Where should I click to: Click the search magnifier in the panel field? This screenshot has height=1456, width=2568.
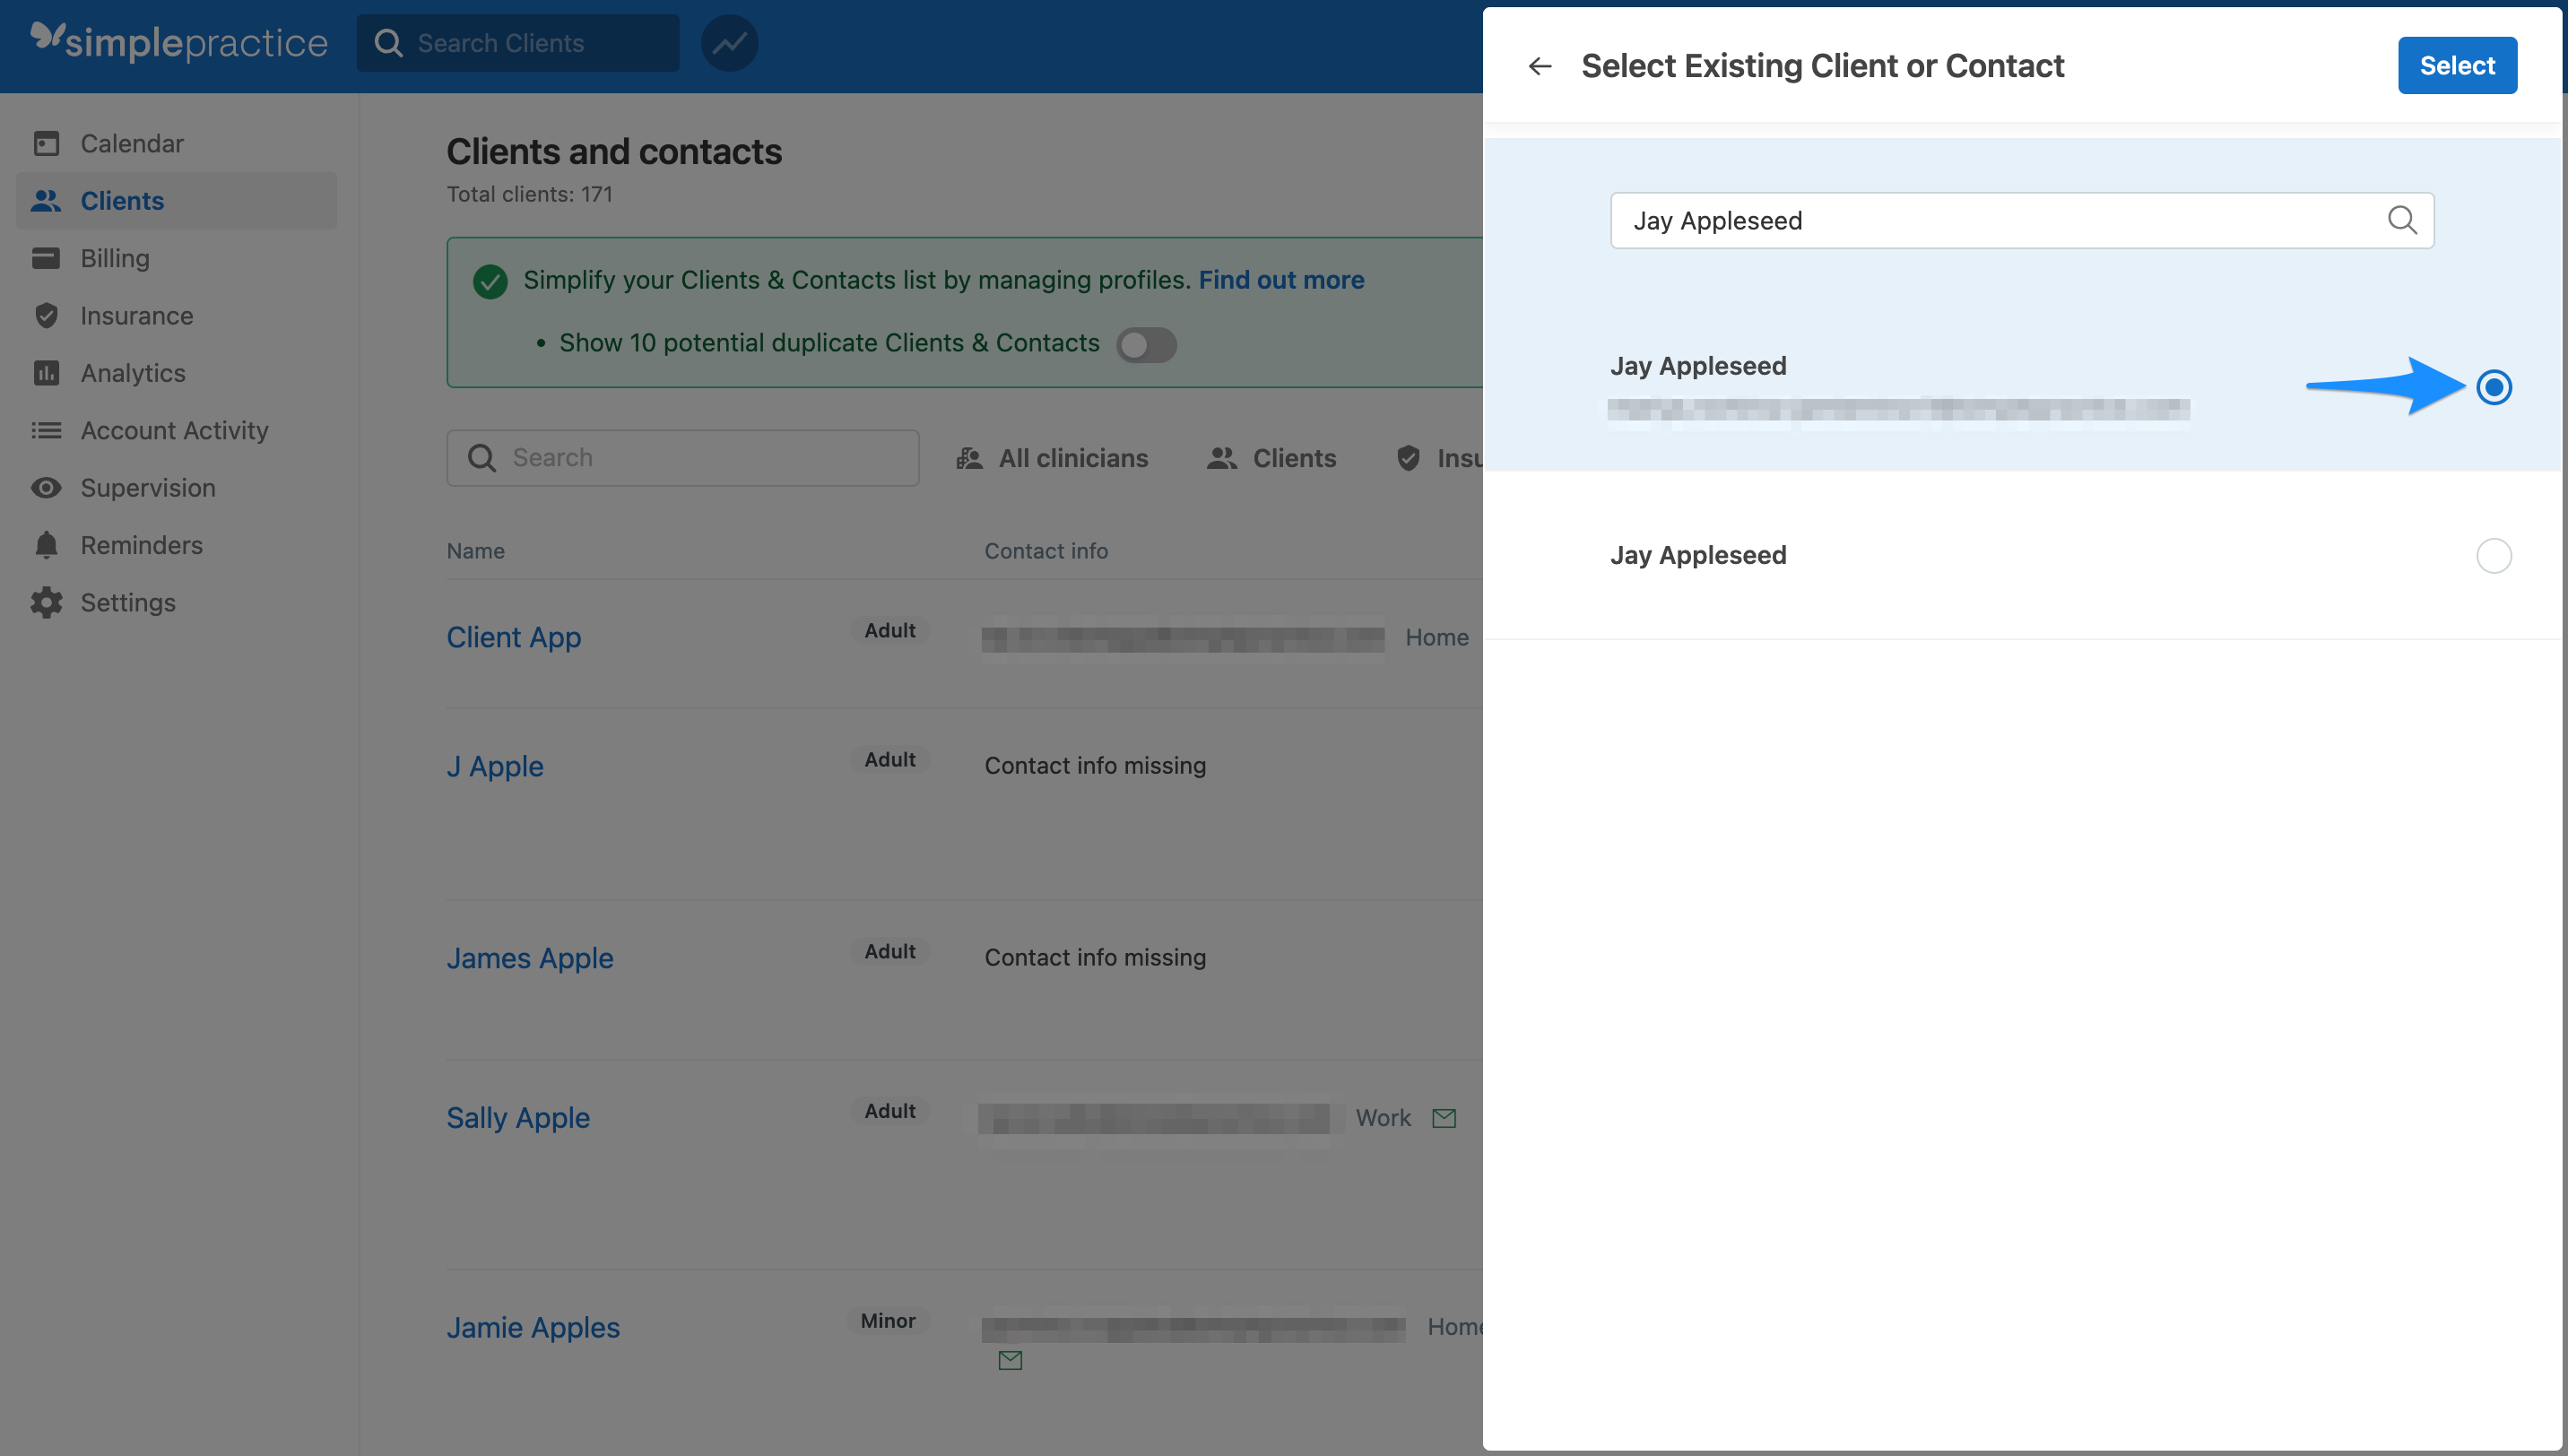pos(2404,220)
